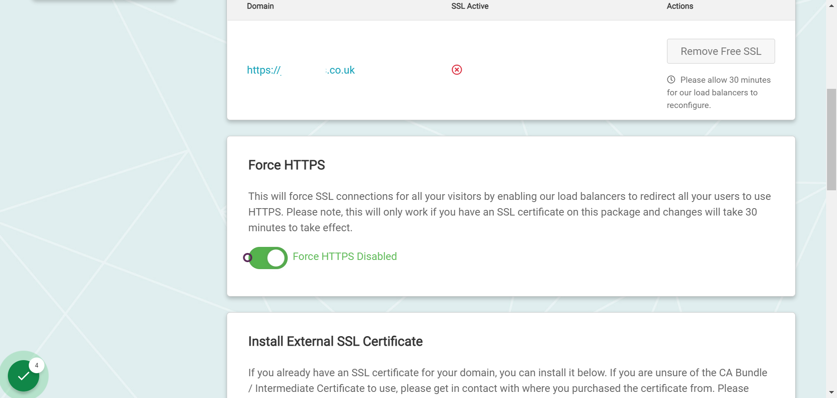Click the Force HTTPS Disabled label

click(345, 256)
